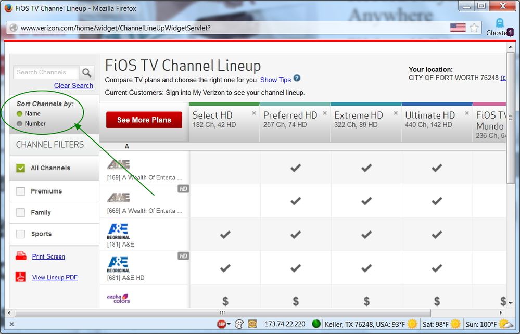Viewport: 520px width, 334px height.
Task: Select the Select HD plan header
Action: 224,122
